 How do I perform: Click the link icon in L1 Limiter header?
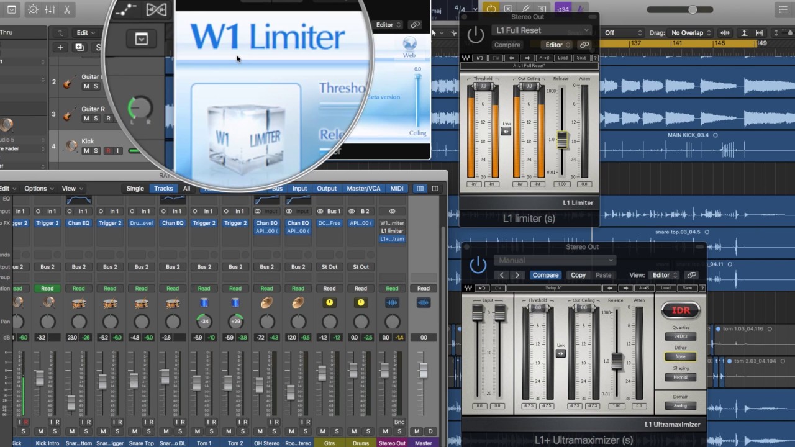(x=584, y=45)
